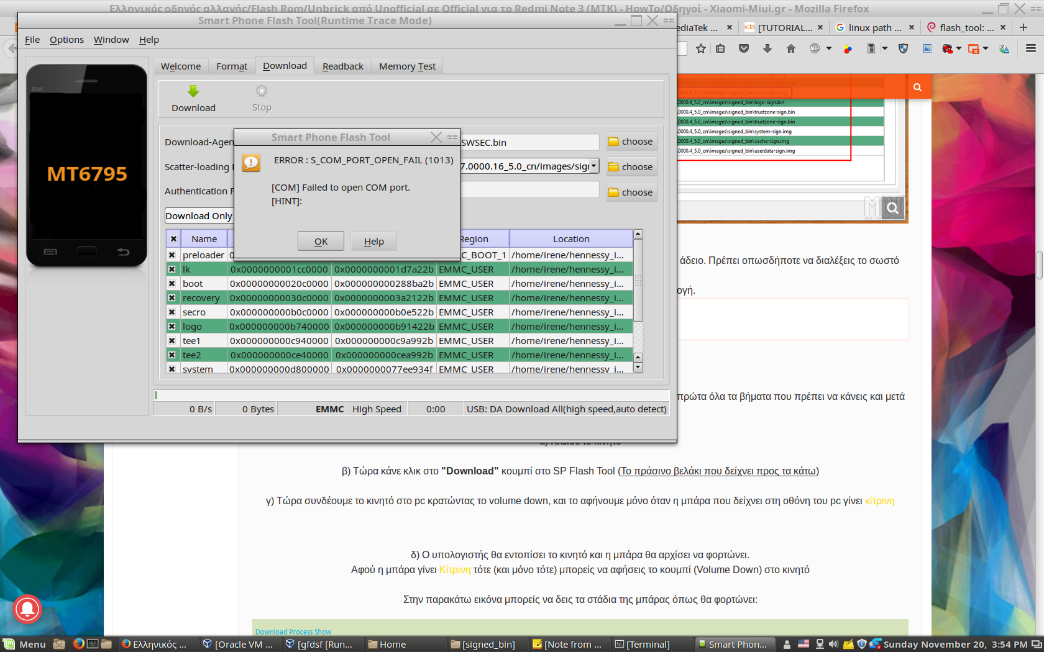Image resolution: width=1044 pixels, height=652 pixels.
Task: Click the green Download arrow icon
Action: click(x=193, y=92)
